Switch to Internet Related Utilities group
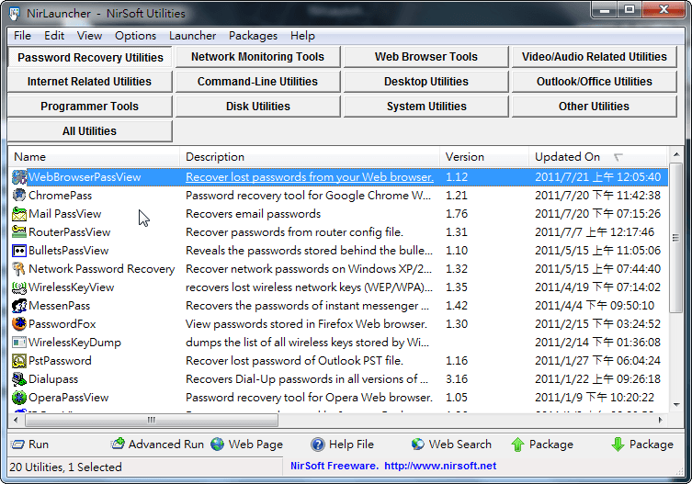 pos(89,82)
